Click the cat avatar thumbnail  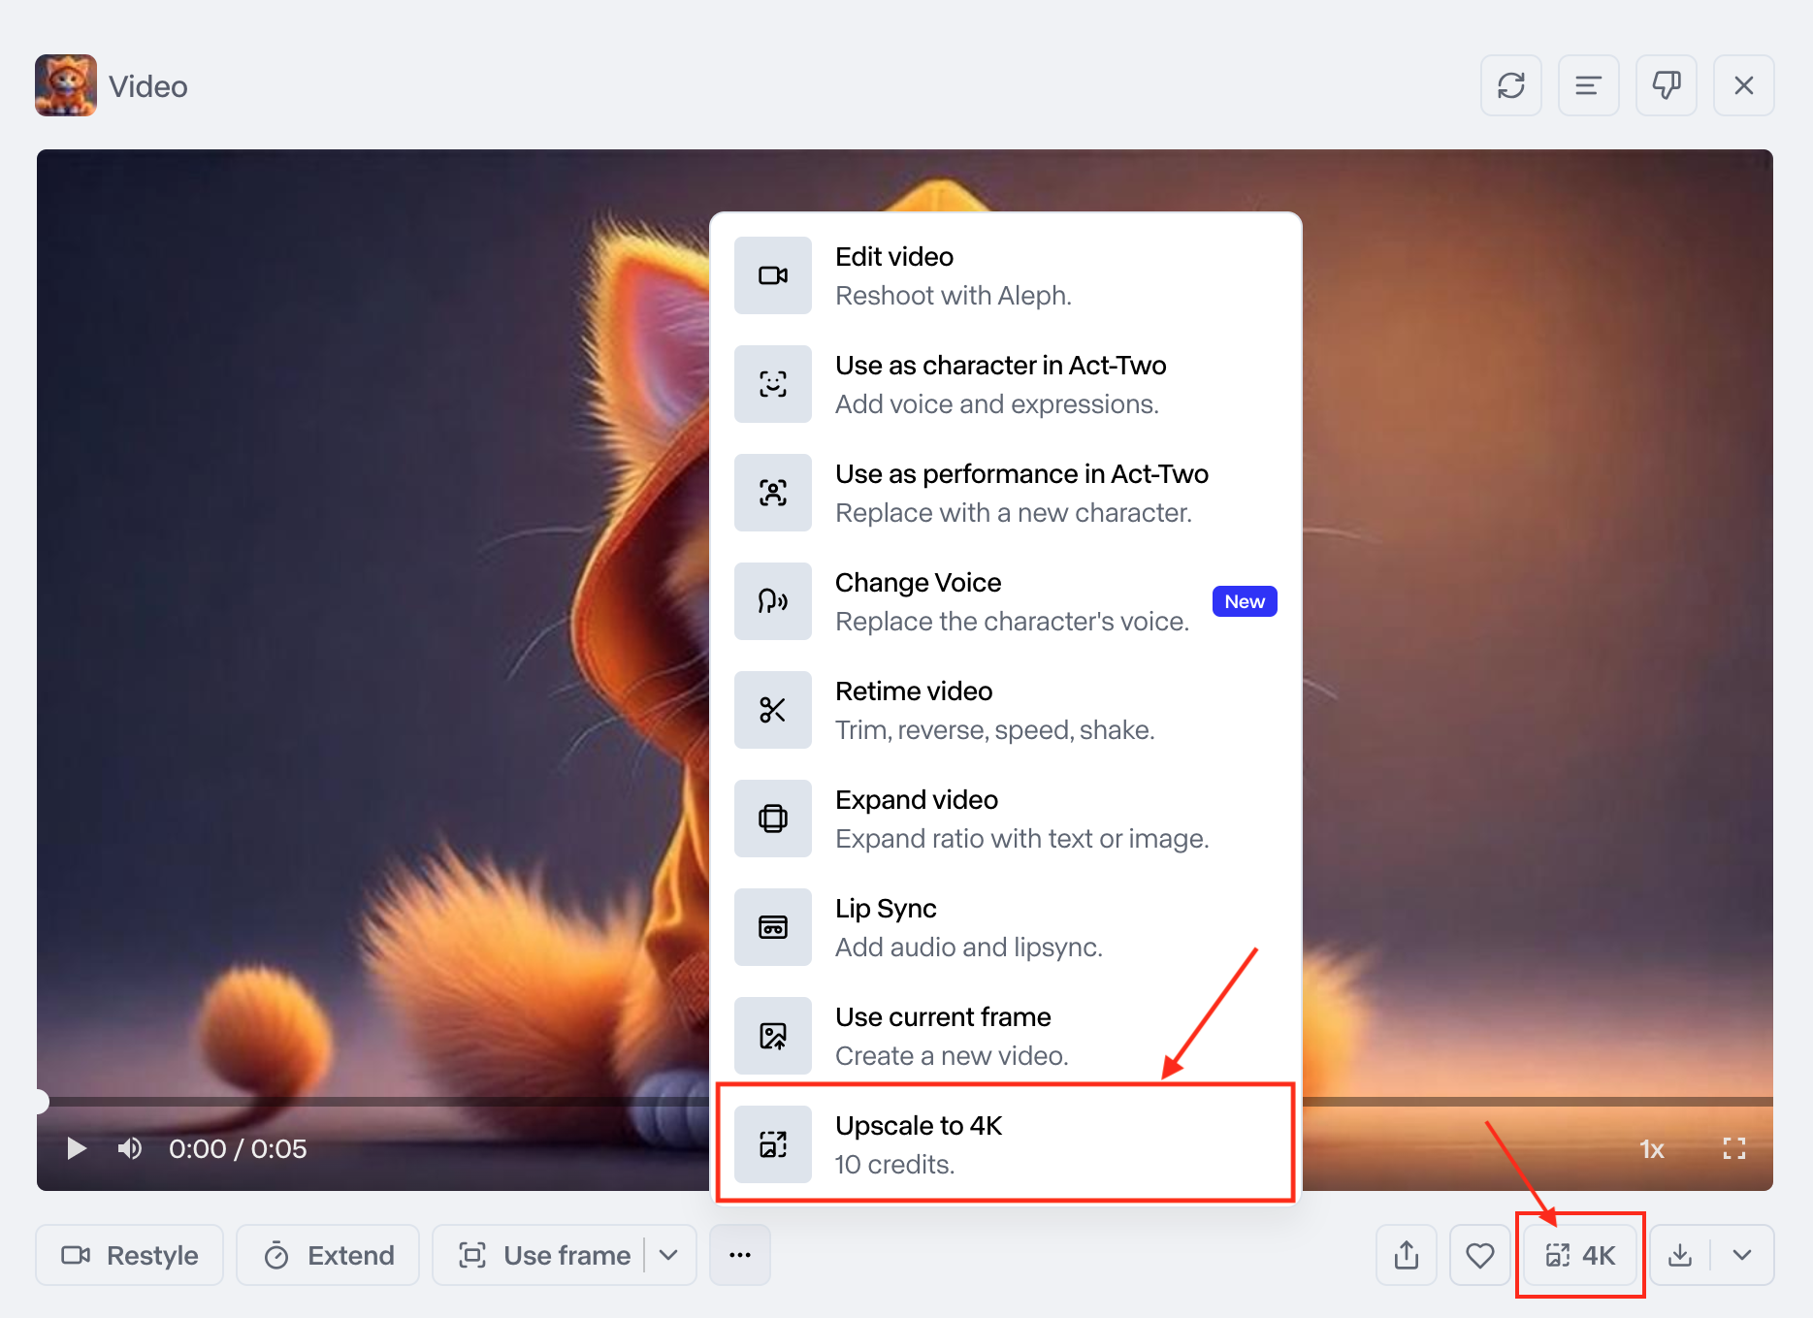point(66,85)
